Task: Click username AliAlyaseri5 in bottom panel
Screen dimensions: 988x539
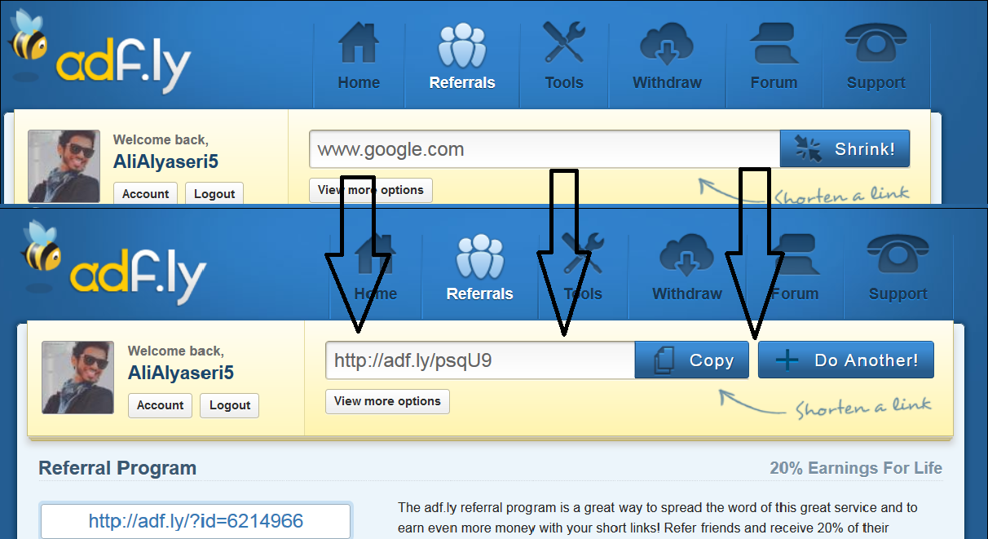Action: [181, 373]
